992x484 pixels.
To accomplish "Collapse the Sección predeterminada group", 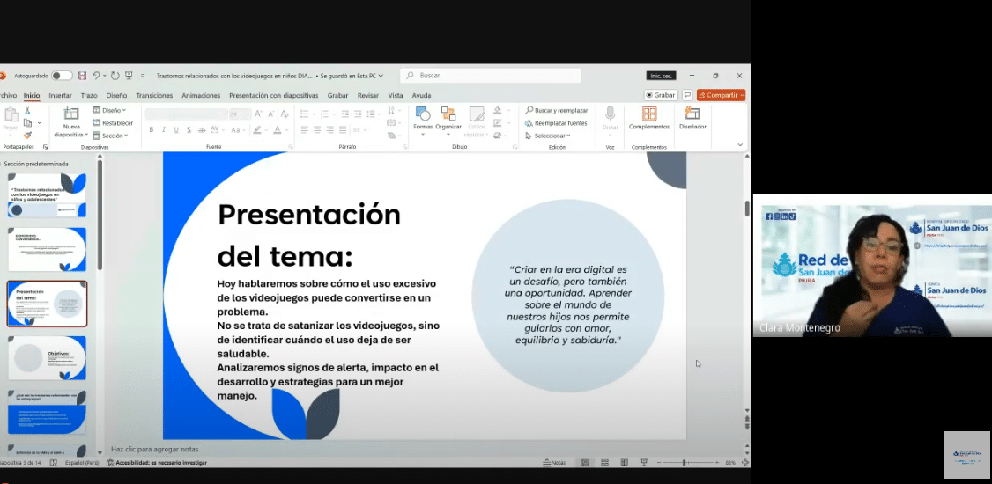I will (2, 164).
